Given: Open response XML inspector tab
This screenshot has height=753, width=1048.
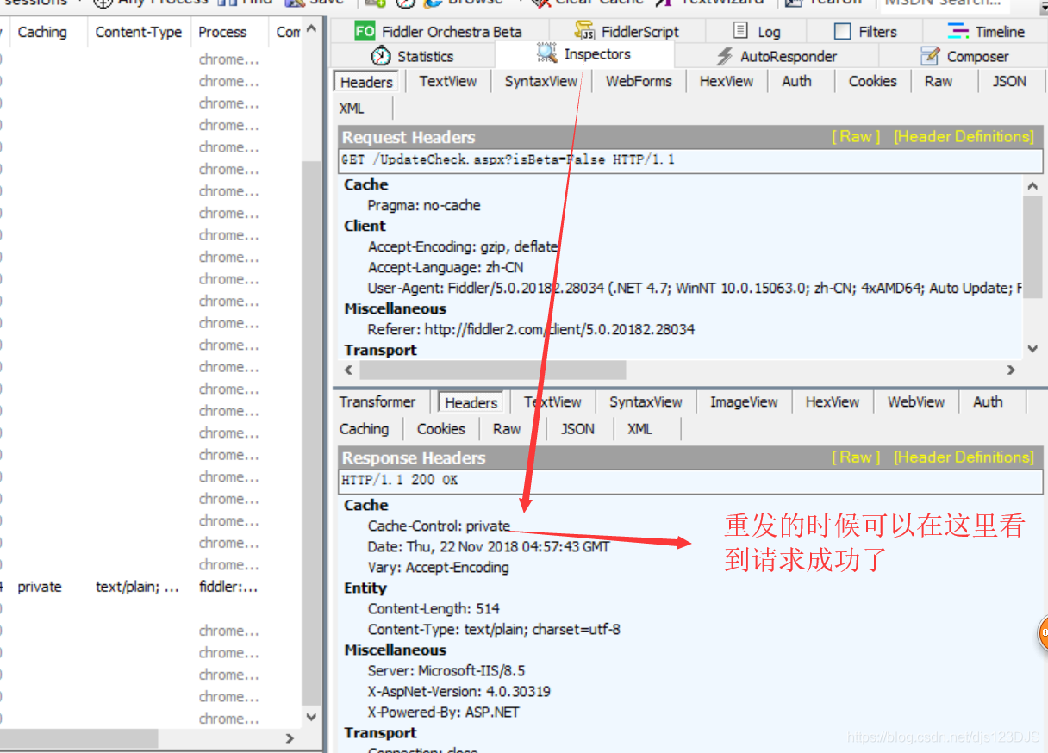Looking at the screenshot, I should click(639, 428).
